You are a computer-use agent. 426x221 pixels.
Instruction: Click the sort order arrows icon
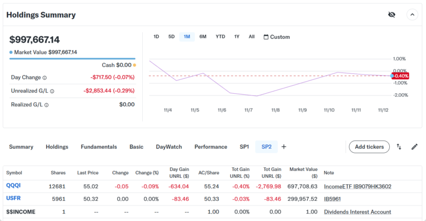399,147
